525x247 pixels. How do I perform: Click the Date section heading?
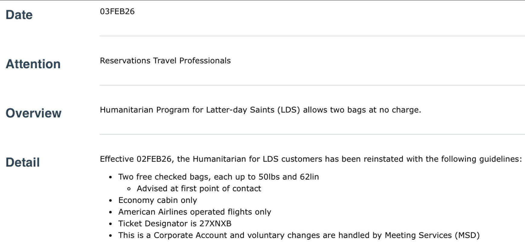pyautogui.click(x=19, y=15)
